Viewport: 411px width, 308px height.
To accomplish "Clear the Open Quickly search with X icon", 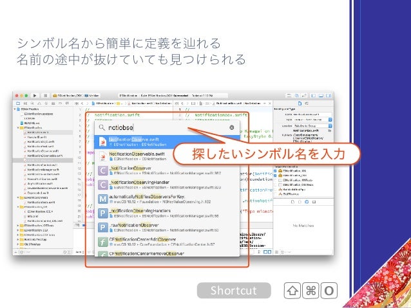I will coord(232,127).
